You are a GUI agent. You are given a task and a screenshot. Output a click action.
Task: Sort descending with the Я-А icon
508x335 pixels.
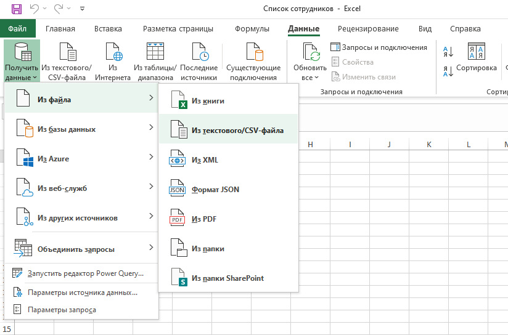coord(448,71)
